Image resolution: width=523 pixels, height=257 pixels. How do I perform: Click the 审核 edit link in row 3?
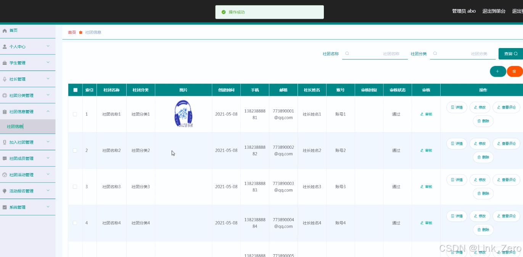pos(426,186)
